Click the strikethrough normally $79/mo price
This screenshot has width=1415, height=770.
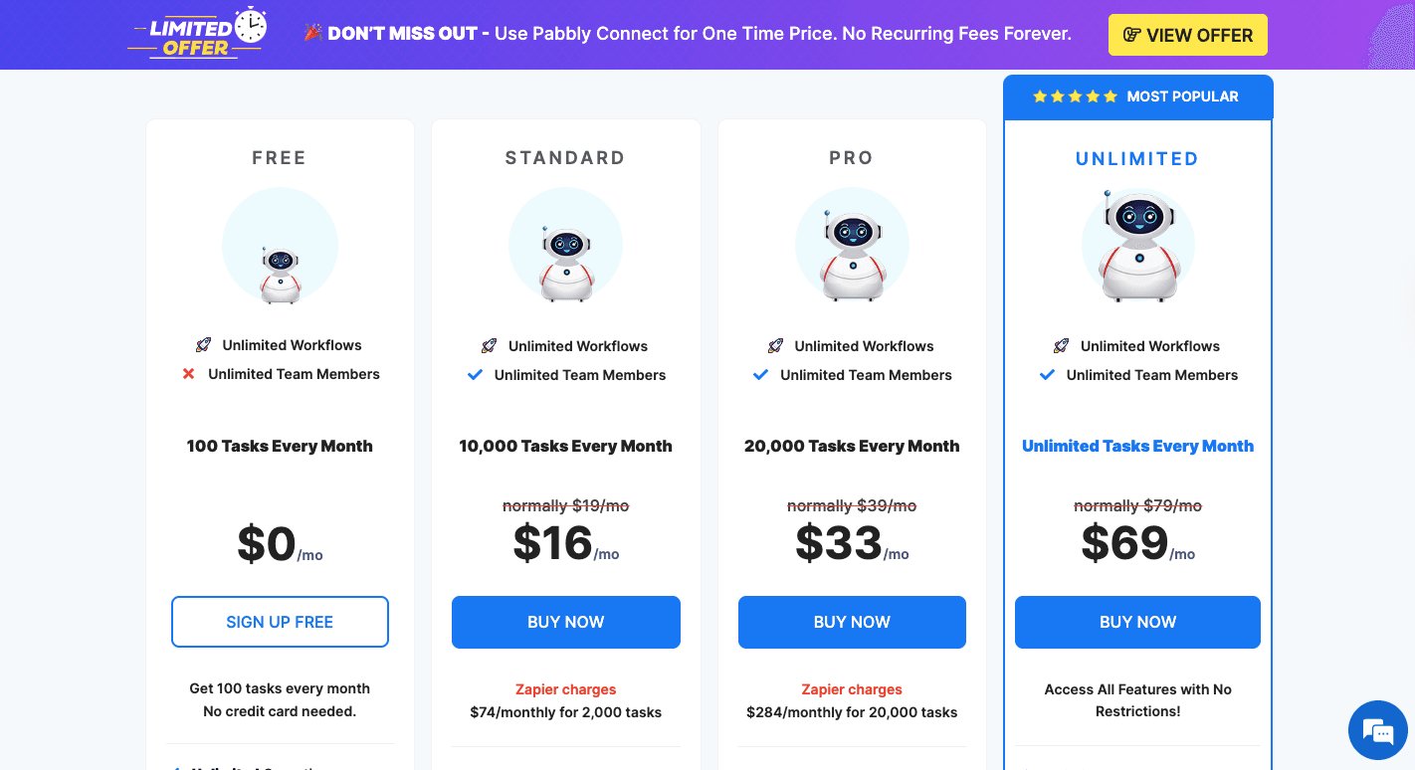click(x=1137, y=505)
